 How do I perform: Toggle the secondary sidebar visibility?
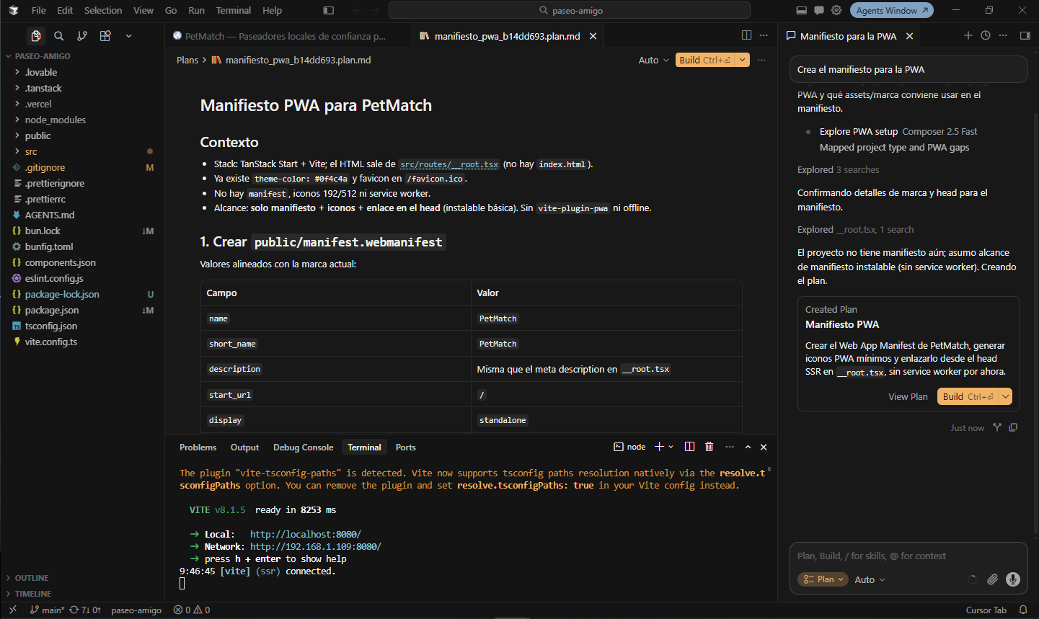coord(1025,35)
